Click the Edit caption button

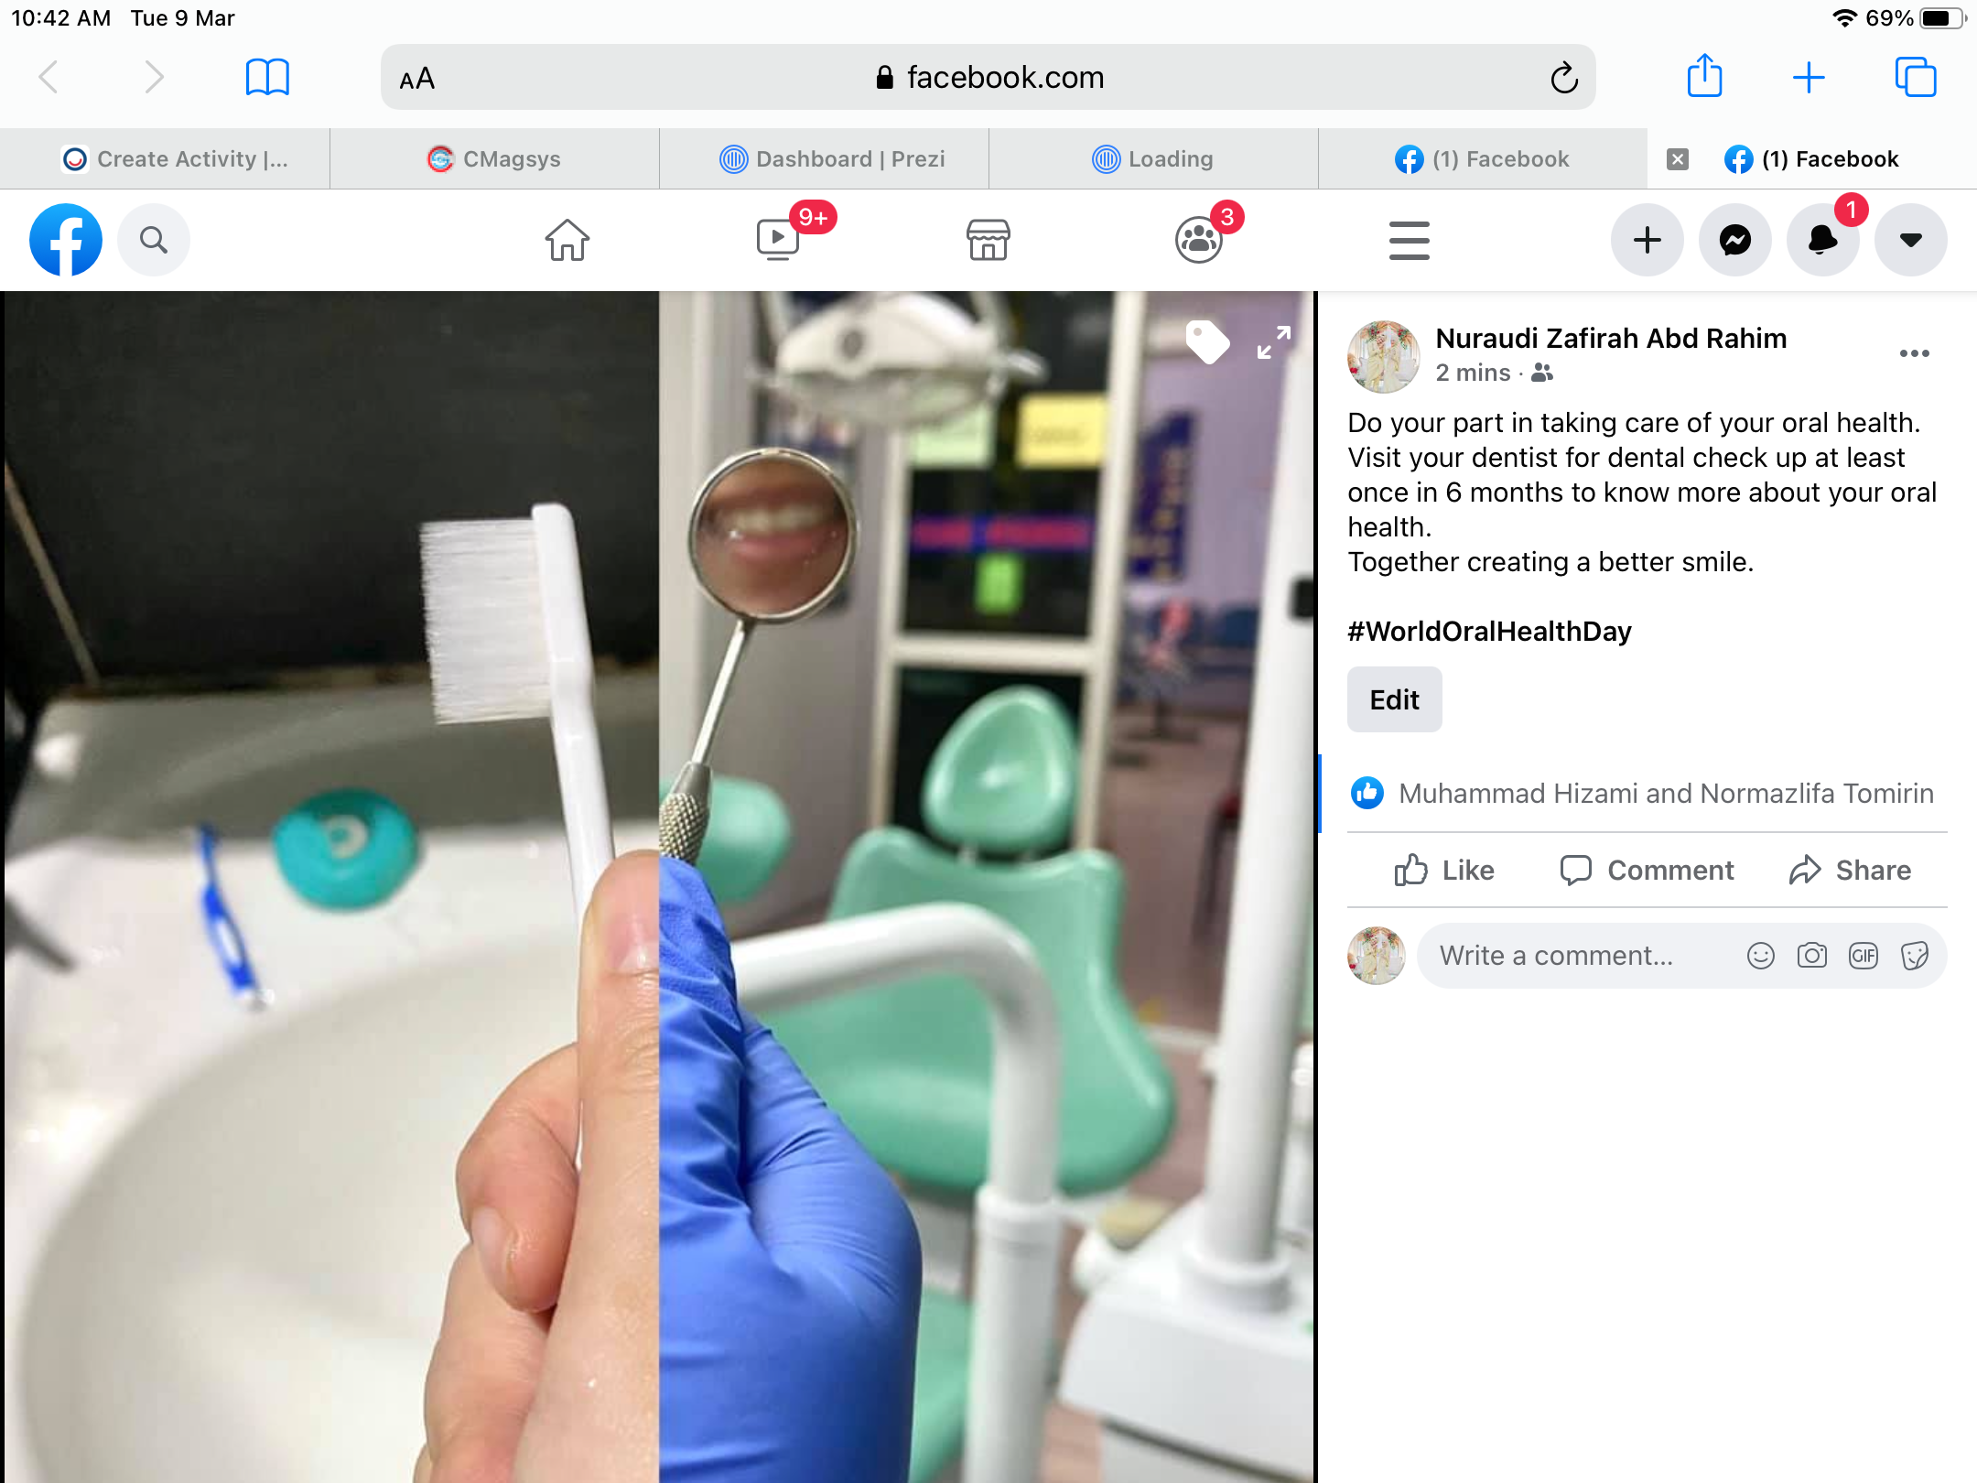tap(1395, 699)
